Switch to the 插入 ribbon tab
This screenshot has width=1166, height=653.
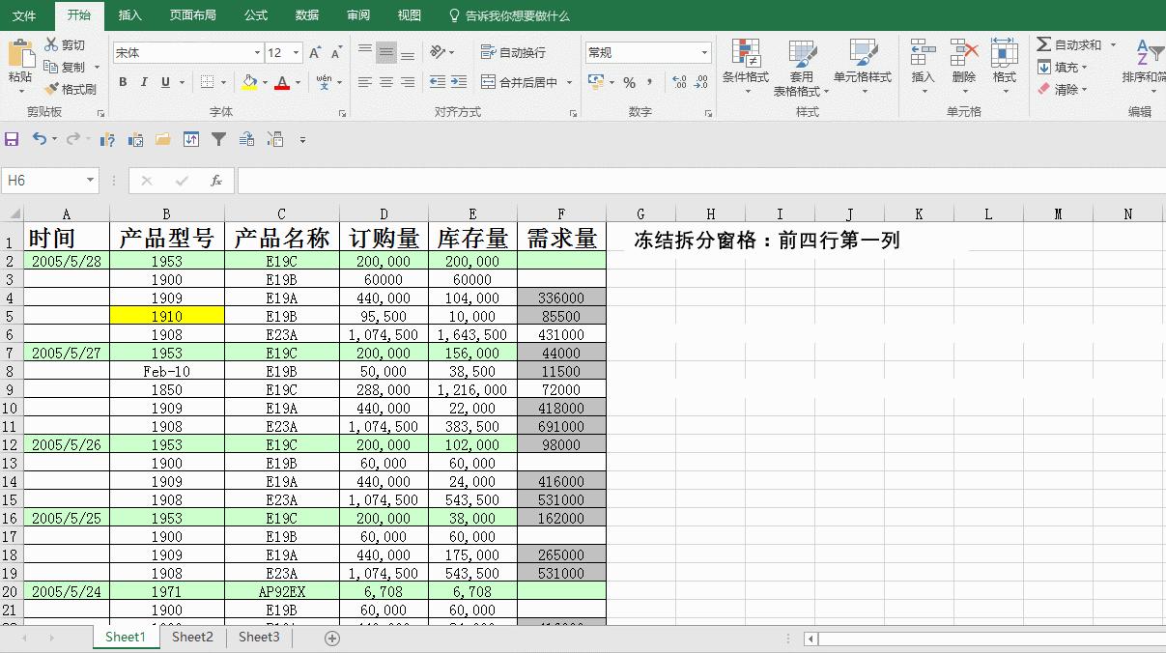[129, 15]
